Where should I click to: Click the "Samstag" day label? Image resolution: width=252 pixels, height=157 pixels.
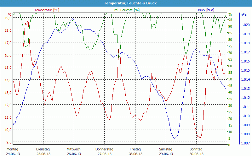166,149
